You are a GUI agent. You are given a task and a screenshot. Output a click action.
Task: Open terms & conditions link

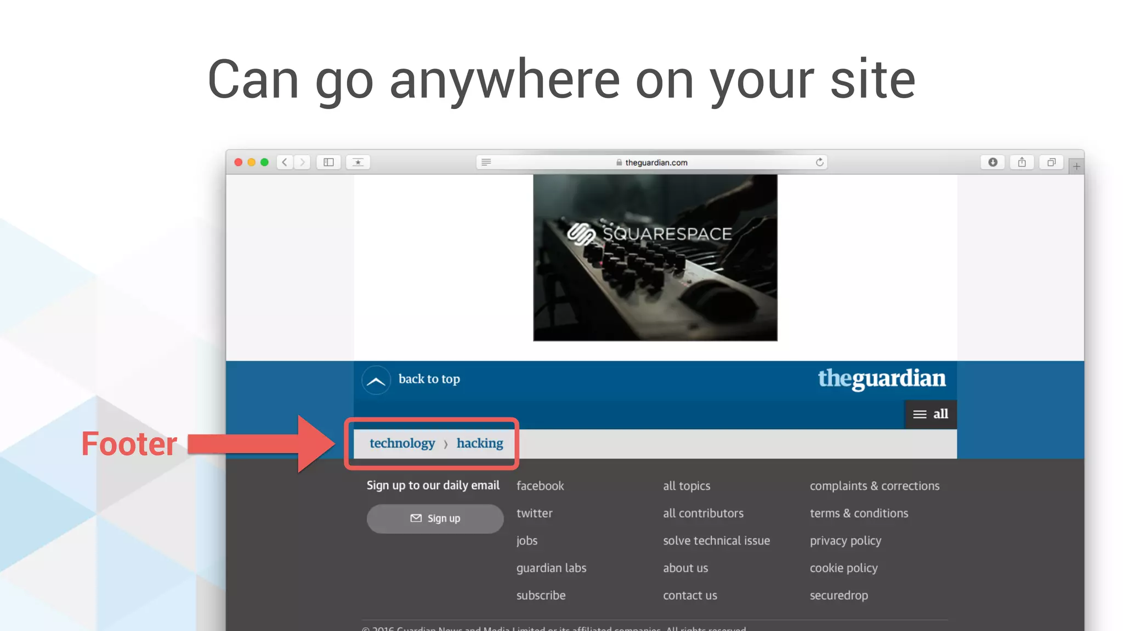pyautogui.click(x=859, y=513)
